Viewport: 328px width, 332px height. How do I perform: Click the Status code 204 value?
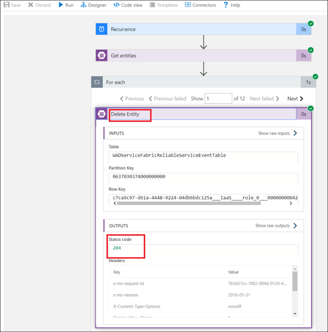[117, 248]
